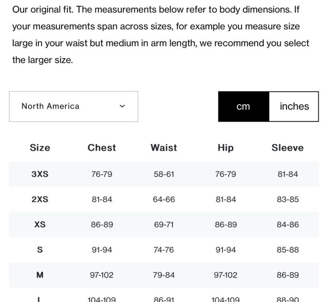Click hip value 86-89 in XS row
The image size is (328, 302).
pyautogui.click(x=226, y=225)
